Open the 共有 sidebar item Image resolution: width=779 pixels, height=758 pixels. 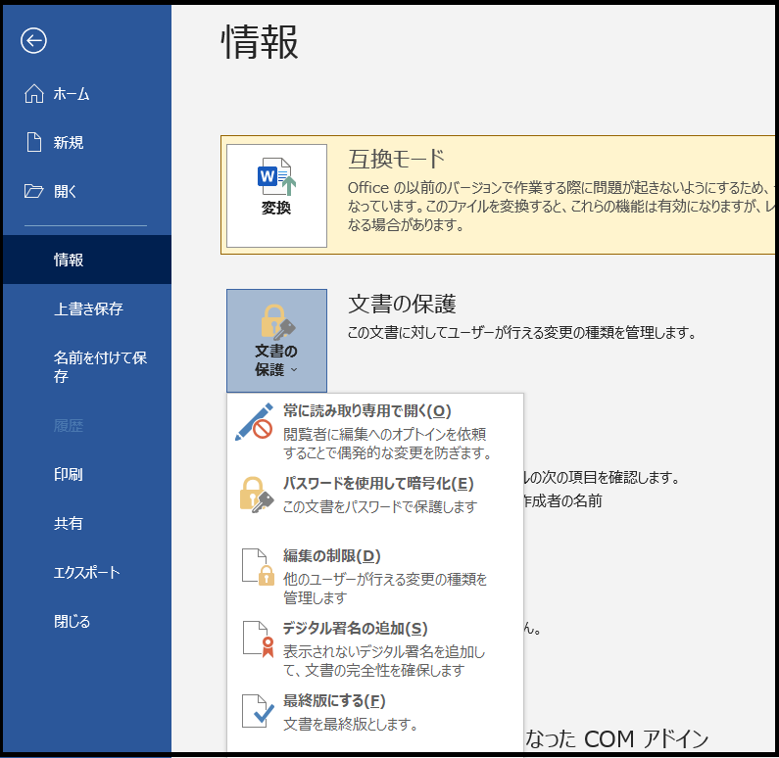pos(69,524)
